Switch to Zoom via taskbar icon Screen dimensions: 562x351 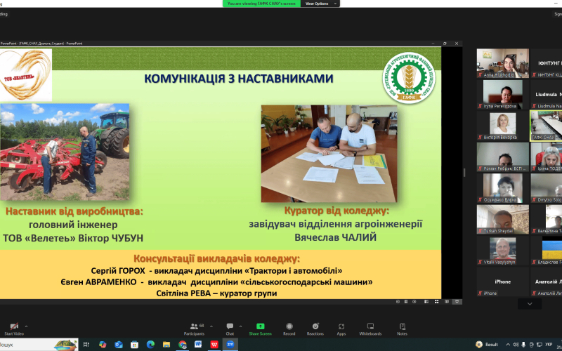[x=230, y=345]
